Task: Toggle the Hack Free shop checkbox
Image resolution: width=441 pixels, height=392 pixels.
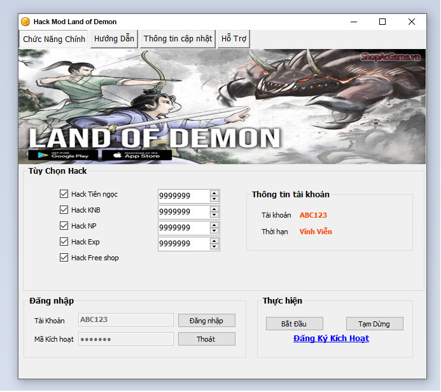Action: 64,258
